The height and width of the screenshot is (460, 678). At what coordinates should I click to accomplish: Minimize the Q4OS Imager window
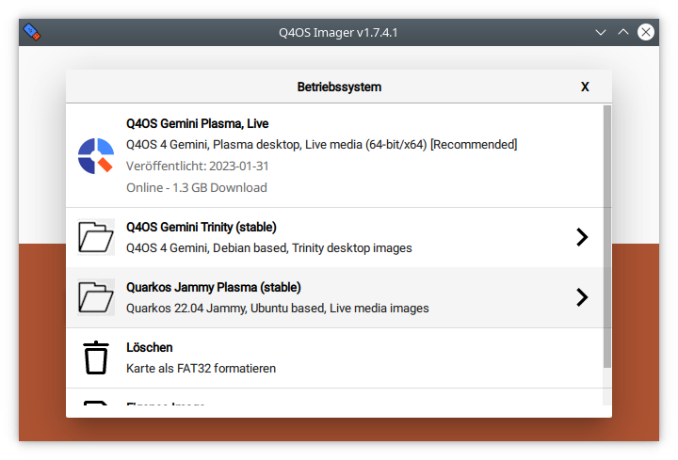tap(601, 32)
